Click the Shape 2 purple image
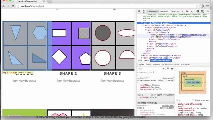Screen dimensions: 213x120 69,46
